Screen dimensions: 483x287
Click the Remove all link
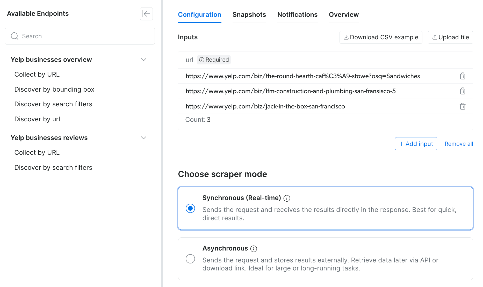pyautogui.click(x=459, y=144)
